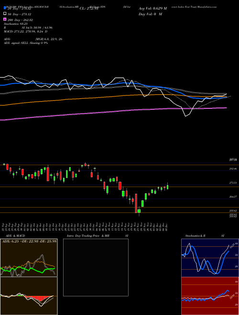Click the Intra Day Trading Price & MRSI heading
This screenshot has width=239, height=315.
point(98,236)
